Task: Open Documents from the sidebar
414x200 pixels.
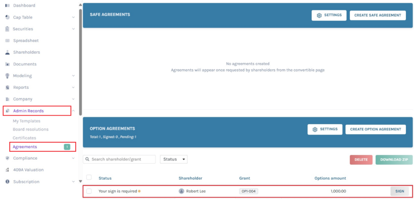Action: coord(25,64)
